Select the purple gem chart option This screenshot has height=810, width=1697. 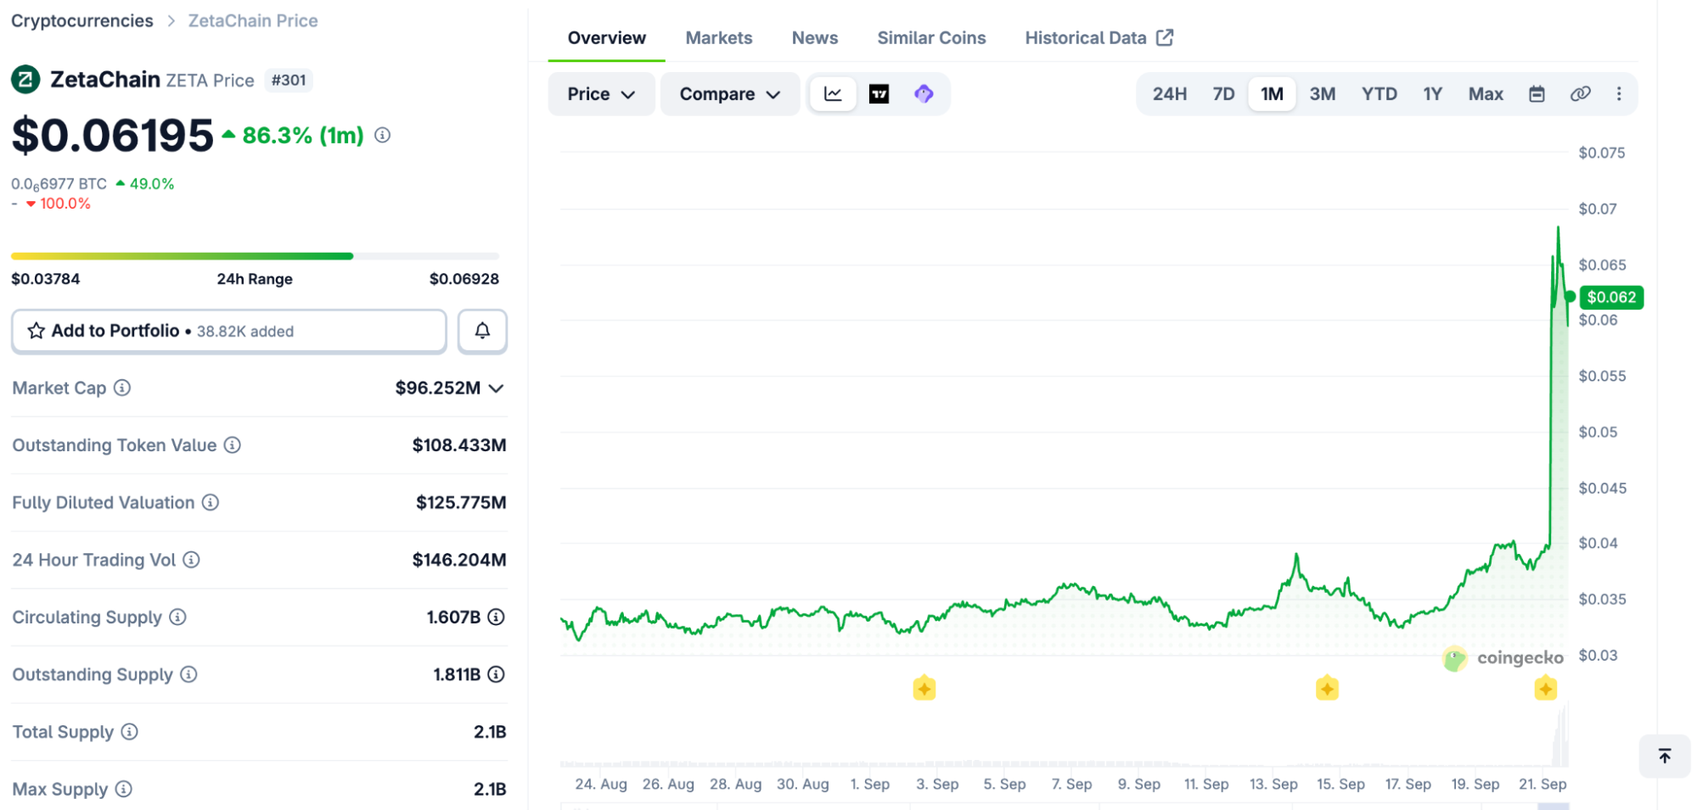(x=924, y=93)
